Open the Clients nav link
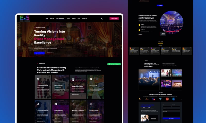Screen dimensions: 206x123 [x=74, y=18]
